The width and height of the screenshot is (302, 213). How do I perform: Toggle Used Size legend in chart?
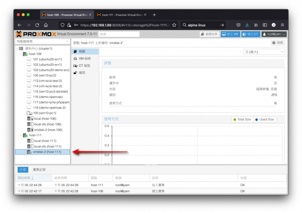[265, 119]
